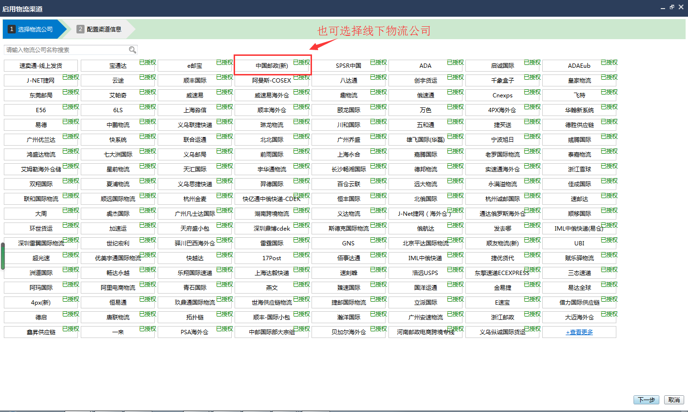Select 17Post logistics option
The image size is (688, 412).
point(272,258)
